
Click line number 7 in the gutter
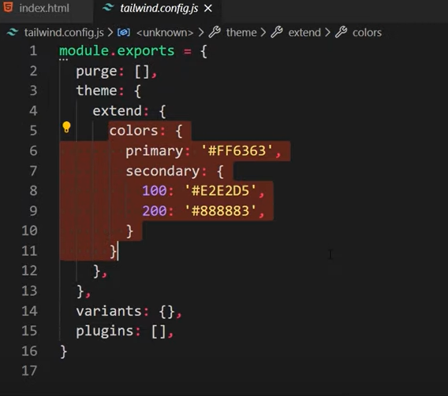(x=33, y=171)
